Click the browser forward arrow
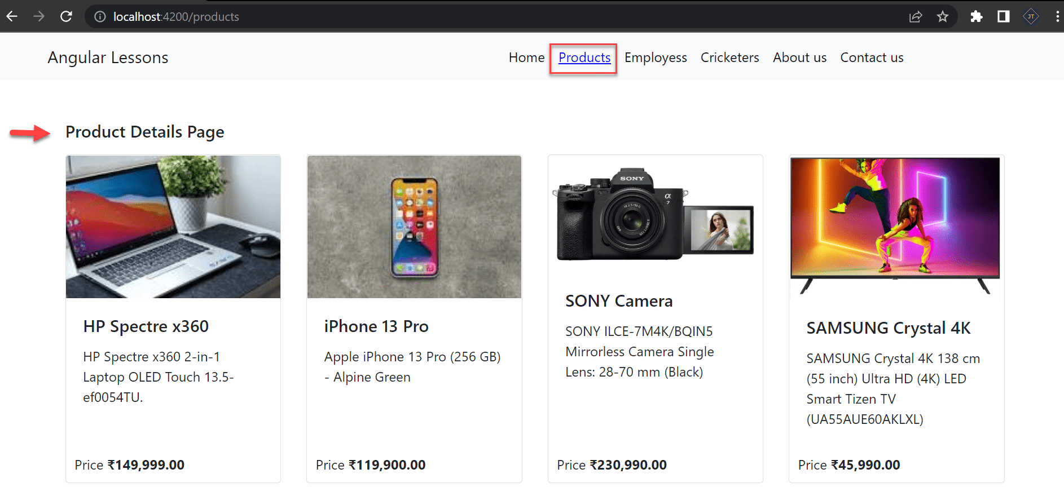The width and height of the screenshot is (1064, 500). (39, 16)
